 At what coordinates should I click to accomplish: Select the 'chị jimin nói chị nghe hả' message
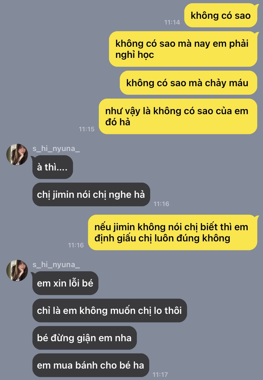click(91, 194)
